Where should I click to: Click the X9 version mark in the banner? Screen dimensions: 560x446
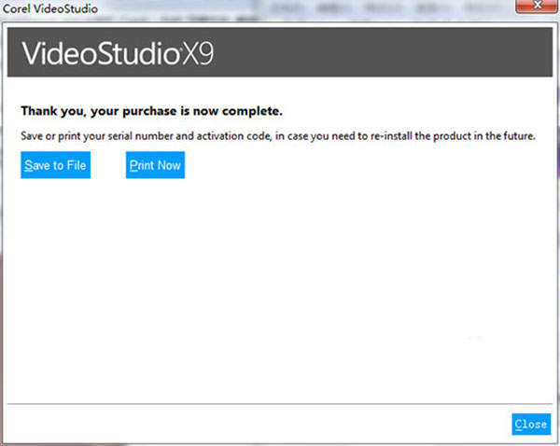click(x=197, y=53)
